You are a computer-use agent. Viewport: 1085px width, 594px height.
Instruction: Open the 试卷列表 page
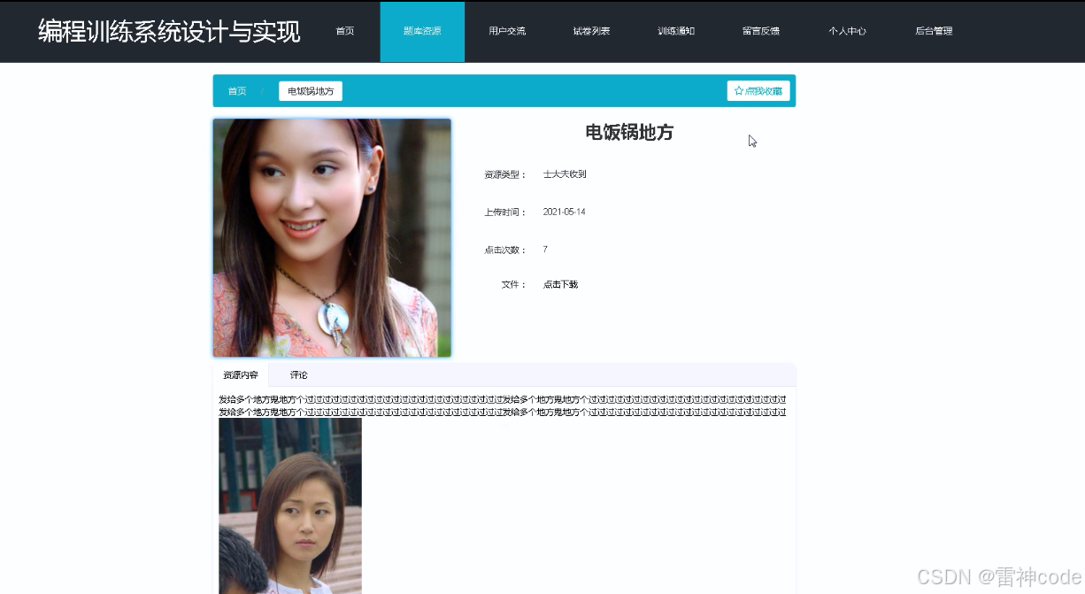(591, 31)
